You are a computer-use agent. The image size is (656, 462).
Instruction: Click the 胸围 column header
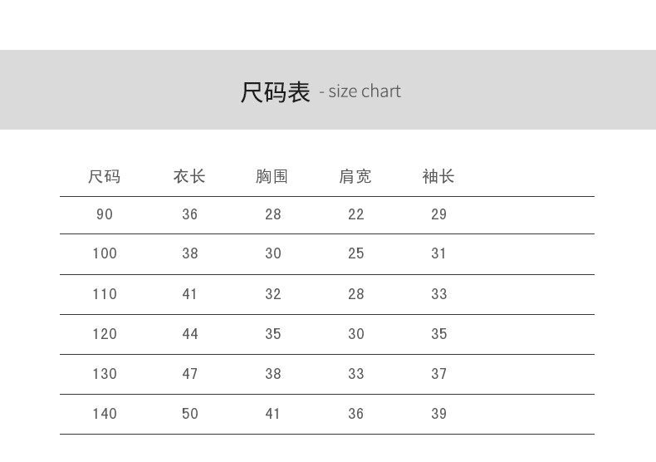pos(272,176)
